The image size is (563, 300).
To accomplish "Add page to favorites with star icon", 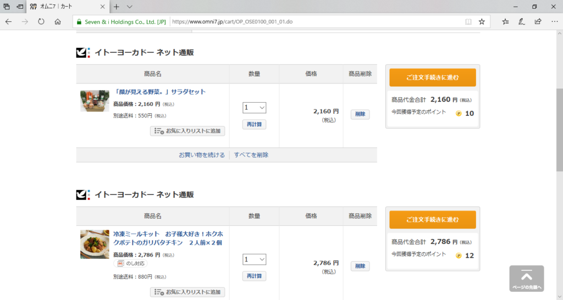I will pyautogui.click(x=482, y=21).
